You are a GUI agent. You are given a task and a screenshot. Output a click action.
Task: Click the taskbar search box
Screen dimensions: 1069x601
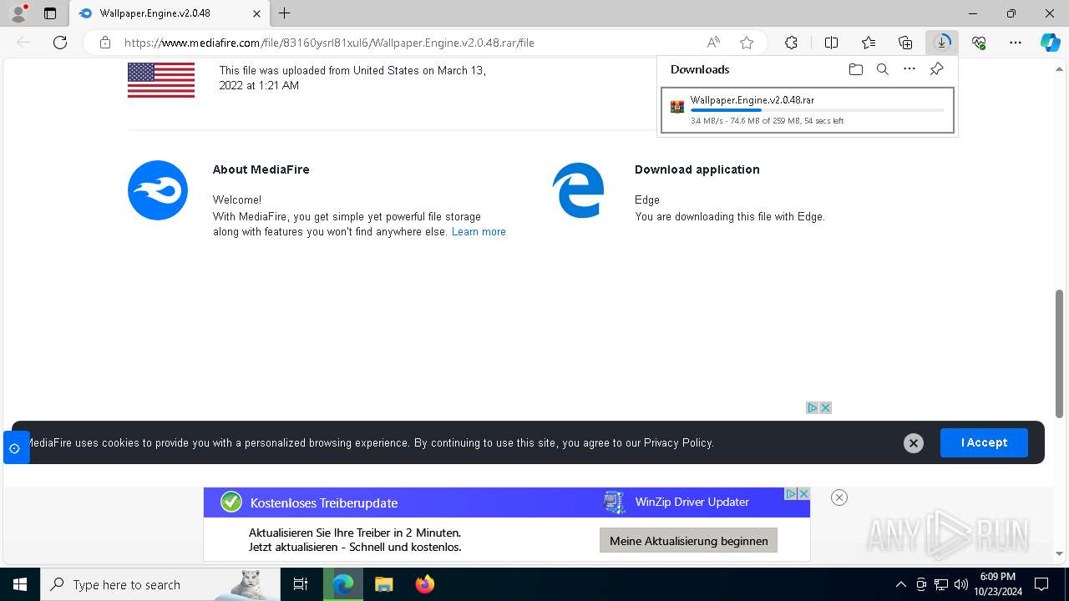pyautogui.click(x=160, y=584)
